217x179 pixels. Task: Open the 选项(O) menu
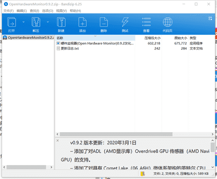tap(48, 11)
